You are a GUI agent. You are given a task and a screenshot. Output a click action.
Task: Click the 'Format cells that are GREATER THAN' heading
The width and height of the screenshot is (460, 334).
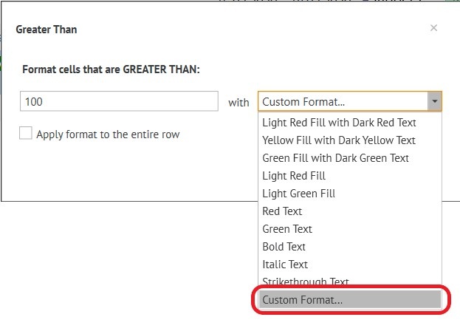click(x=111, y=69)
